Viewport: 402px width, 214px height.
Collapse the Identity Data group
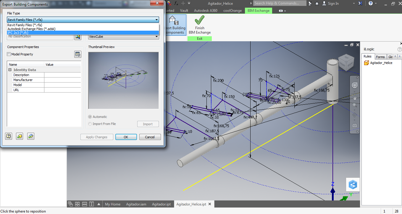(10, 70)
